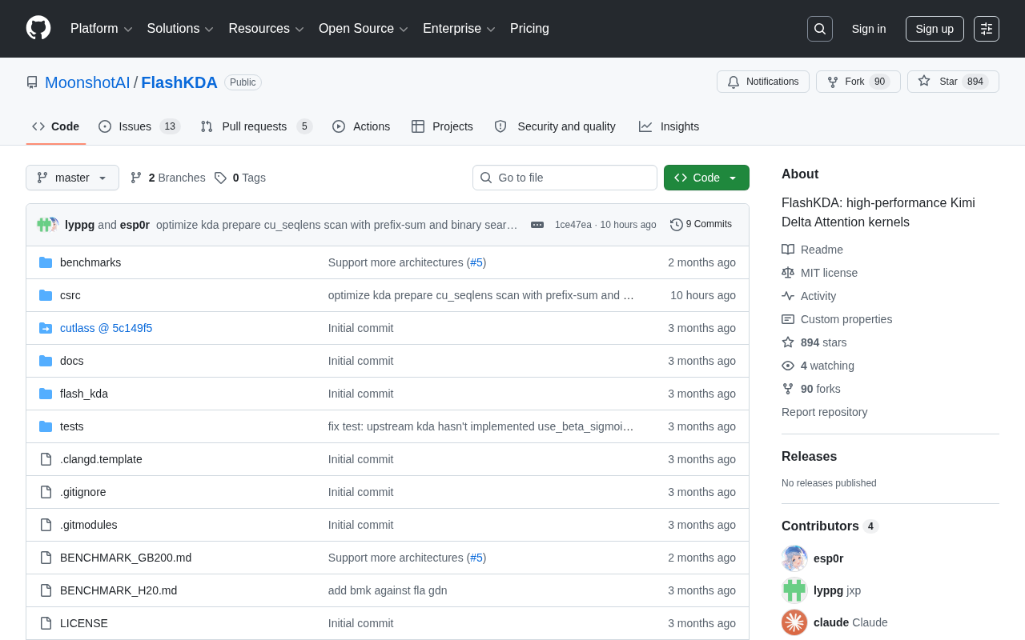Image resolution: width=1025 pixels, height=640 pixels.
Task: Open the GitHub homepage logo
Action: click(38, 28)
